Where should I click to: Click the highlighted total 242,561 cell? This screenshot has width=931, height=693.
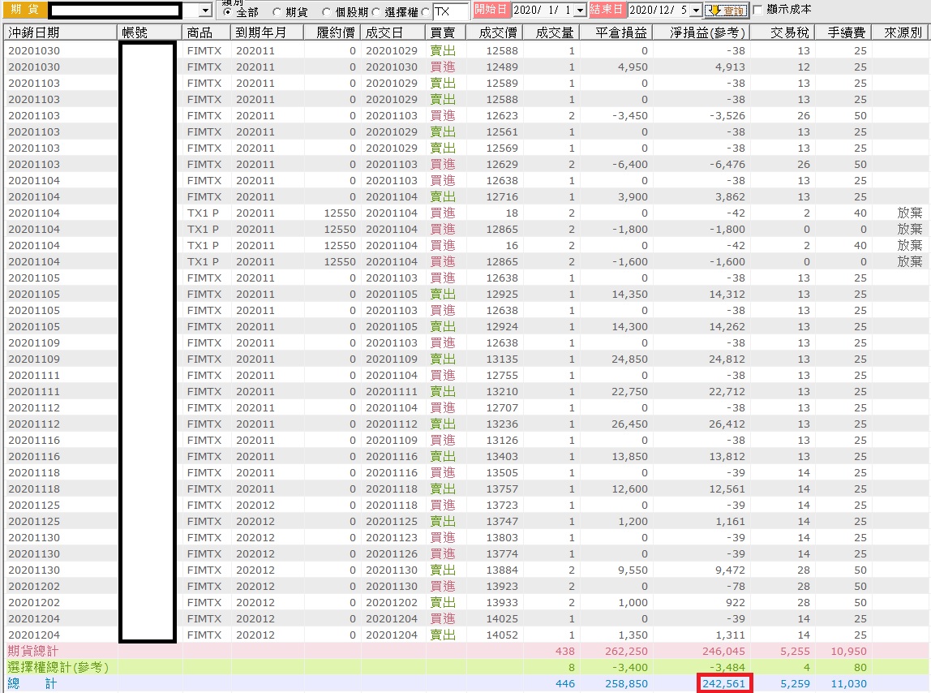coord(723,683)
